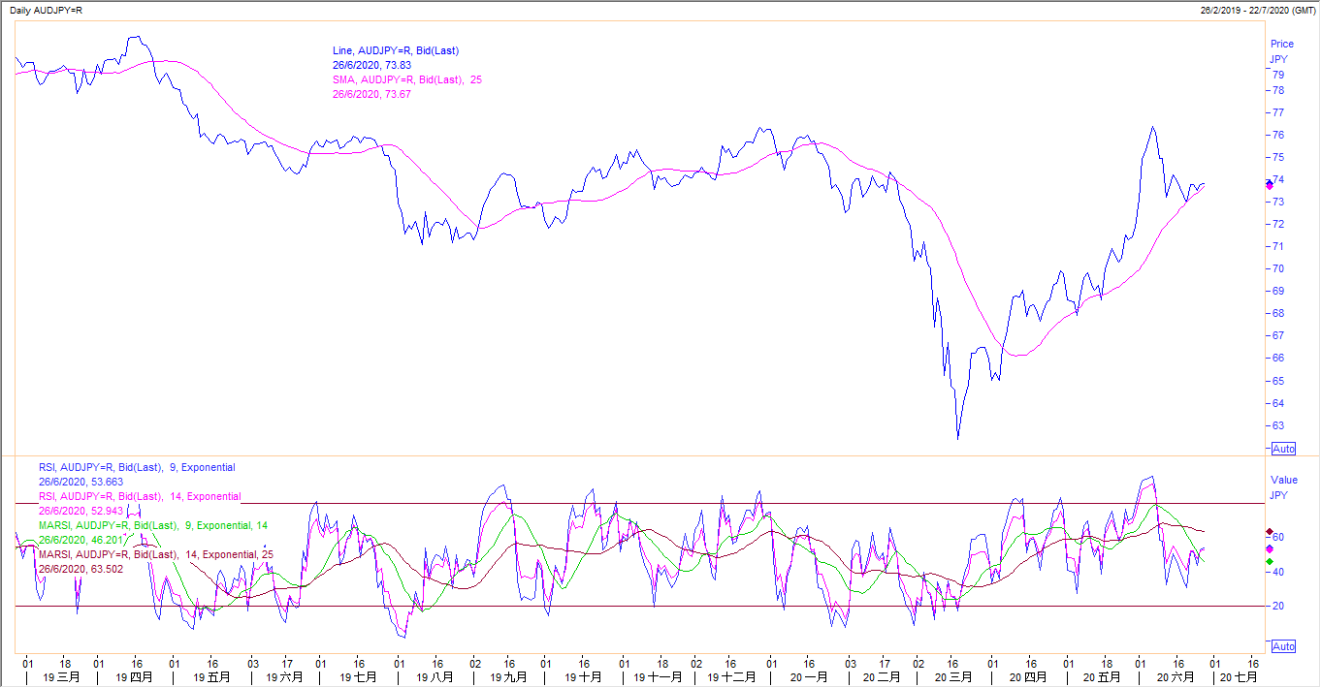Viewport: 1321px width, 688px height.
Task: Select the magenta RSI 14 marker on value axis
Action: pos(1270,549)
